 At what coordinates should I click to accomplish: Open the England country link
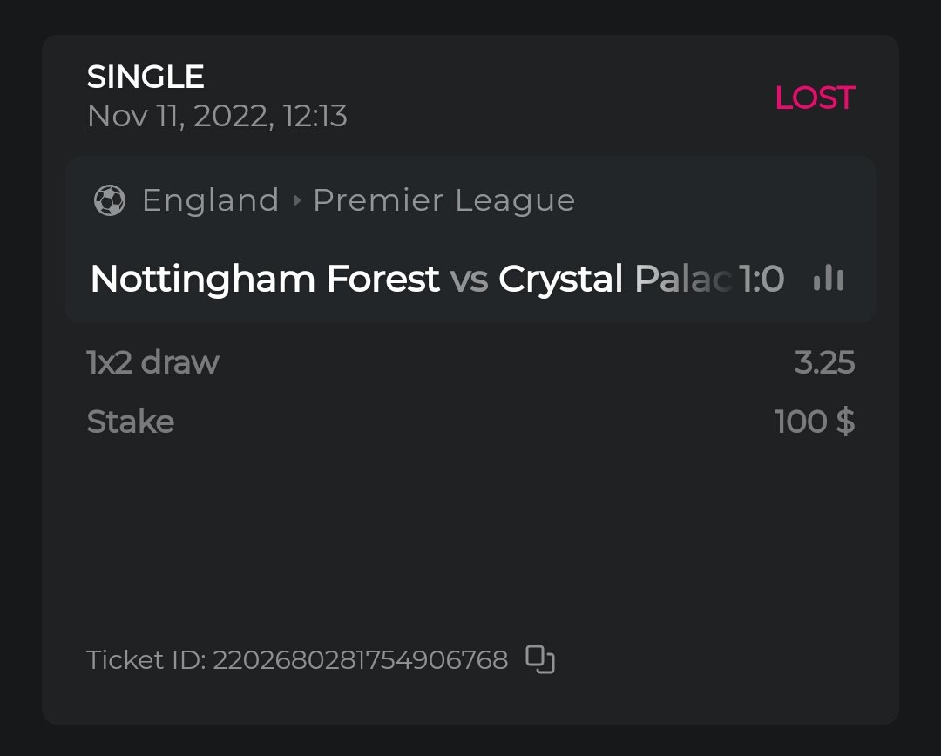tap(210, 200)
